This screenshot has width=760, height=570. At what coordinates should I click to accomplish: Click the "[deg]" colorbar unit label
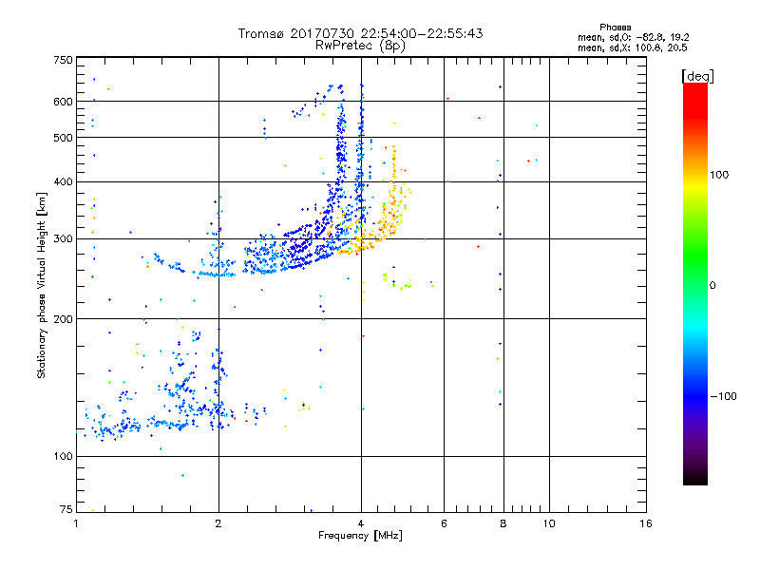tap(697, 76)
